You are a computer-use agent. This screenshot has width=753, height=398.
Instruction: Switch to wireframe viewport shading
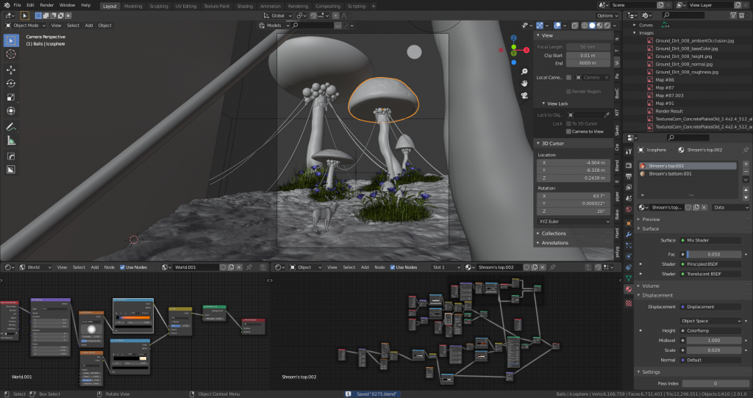585,26
